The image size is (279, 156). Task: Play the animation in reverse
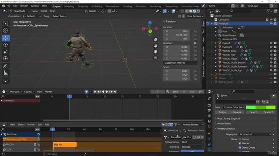point(103,91)
